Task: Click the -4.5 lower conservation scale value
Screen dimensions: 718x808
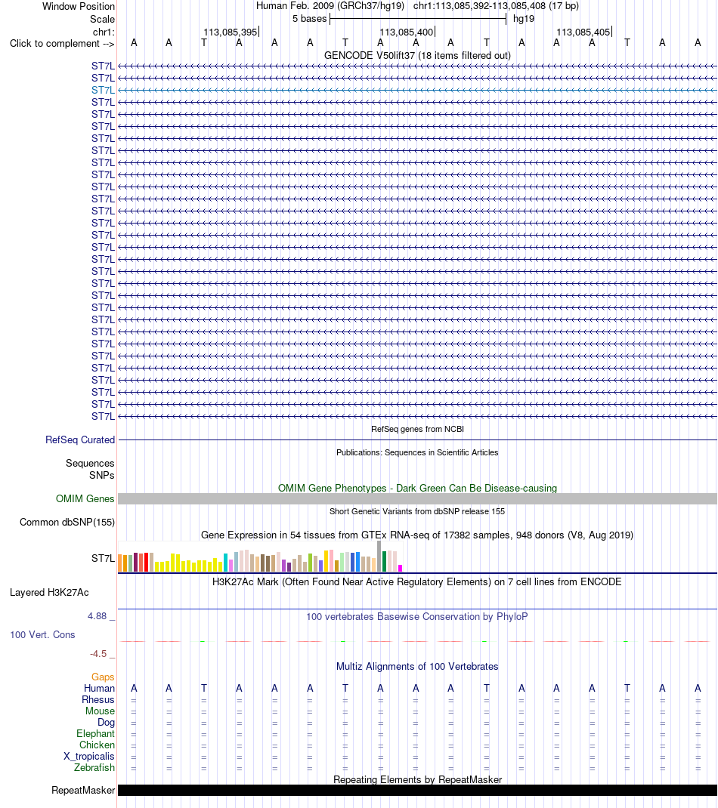Action: [98, 653]
